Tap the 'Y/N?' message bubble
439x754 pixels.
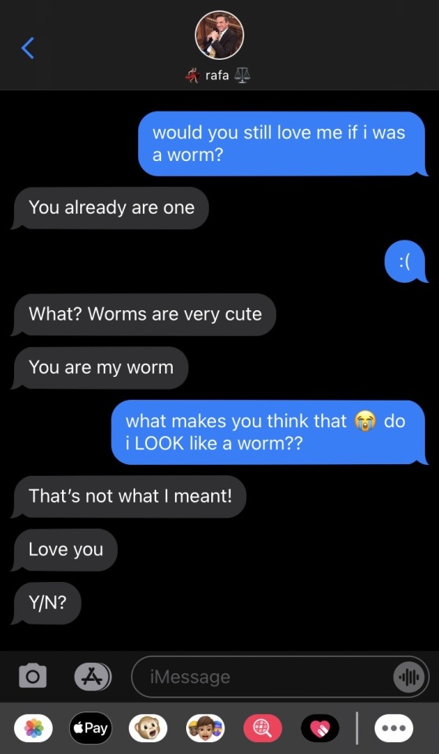coord(47,603)
